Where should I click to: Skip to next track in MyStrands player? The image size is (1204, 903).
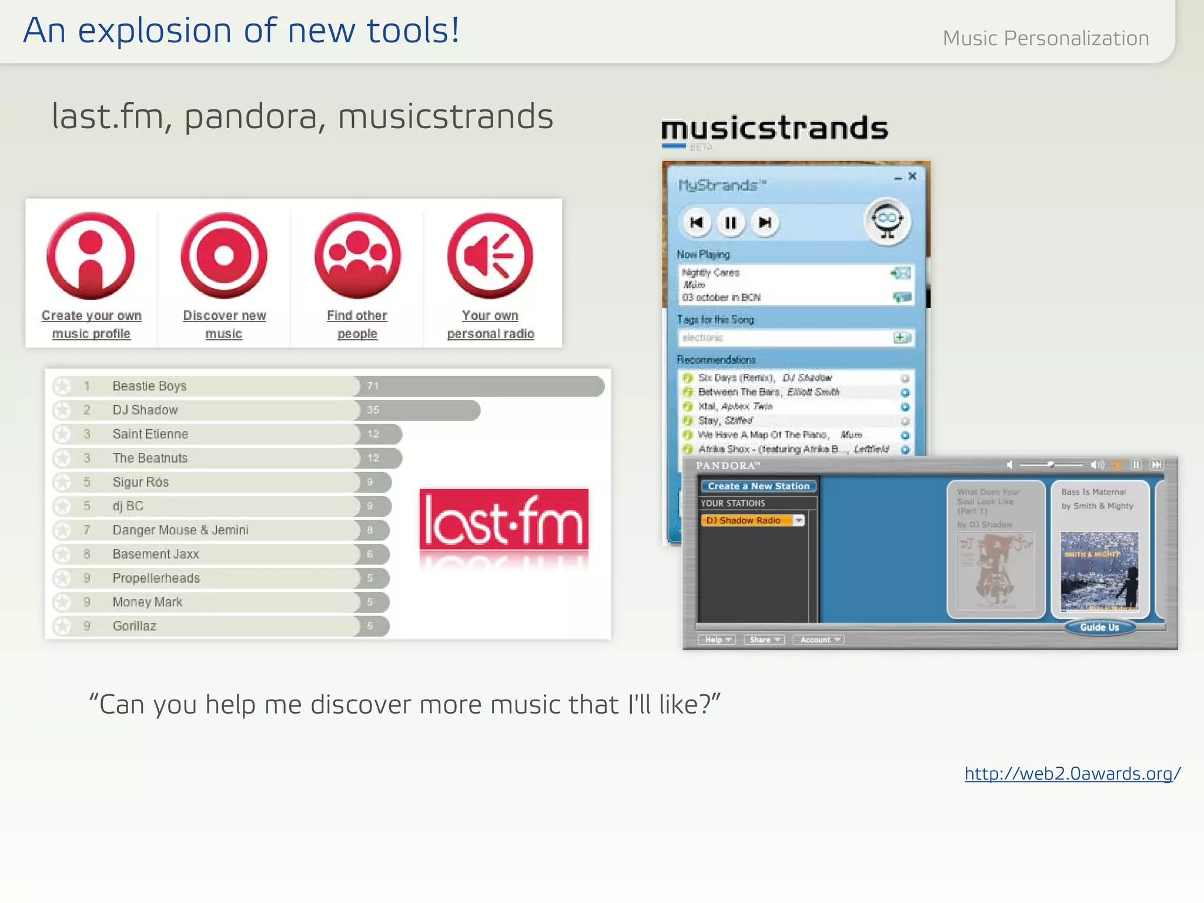765,222
